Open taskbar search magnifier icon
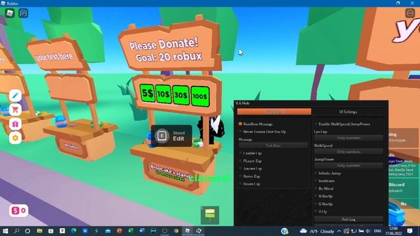 [x=16, y=231]
